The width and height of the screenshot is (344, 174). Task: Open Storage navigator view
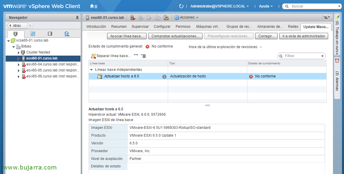point(50,34)
